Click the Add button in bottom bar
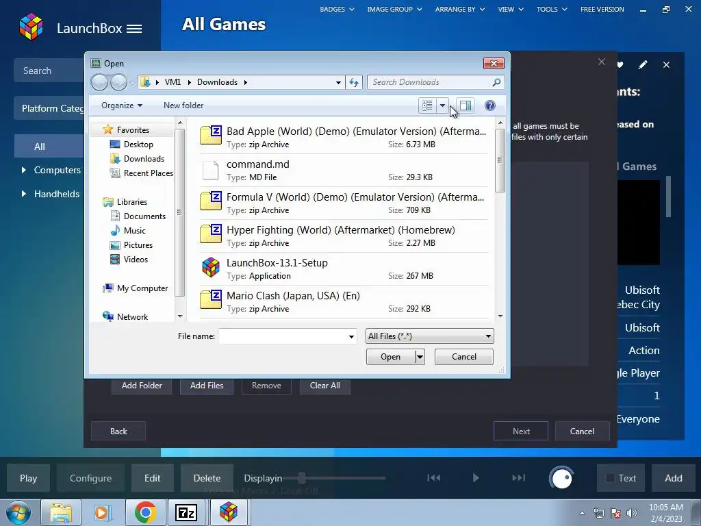 tap(674, 478)
